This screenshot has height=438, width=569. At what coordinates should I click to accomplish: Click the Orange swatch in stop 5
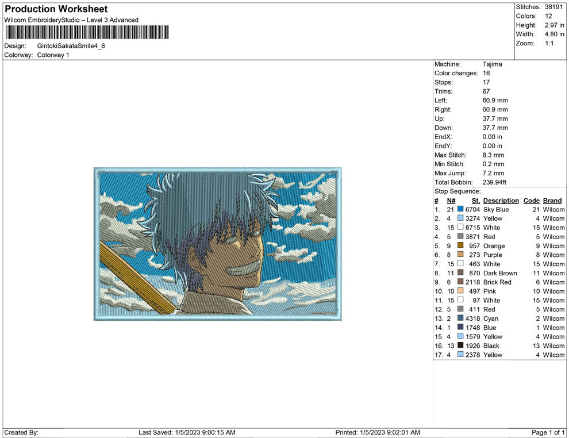460,245
